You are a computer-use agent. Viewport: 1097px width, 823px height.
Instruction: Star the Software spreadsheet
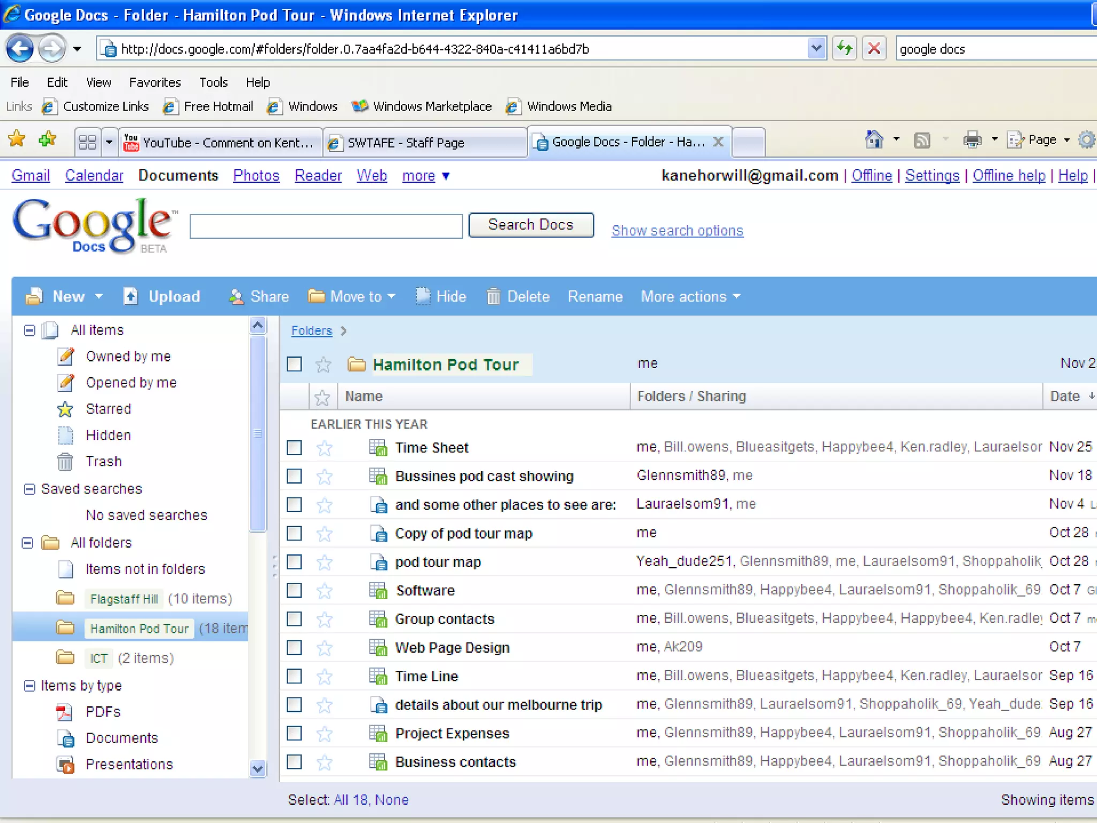coord(325,591)
